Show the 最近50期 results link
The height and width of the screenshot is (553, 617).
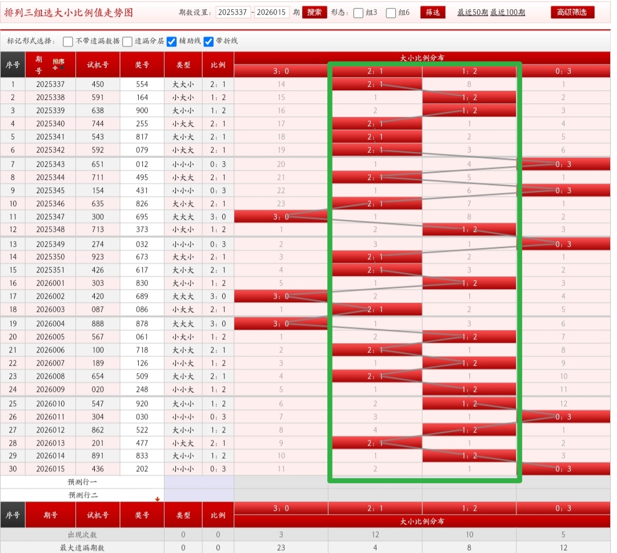point(472,12)
